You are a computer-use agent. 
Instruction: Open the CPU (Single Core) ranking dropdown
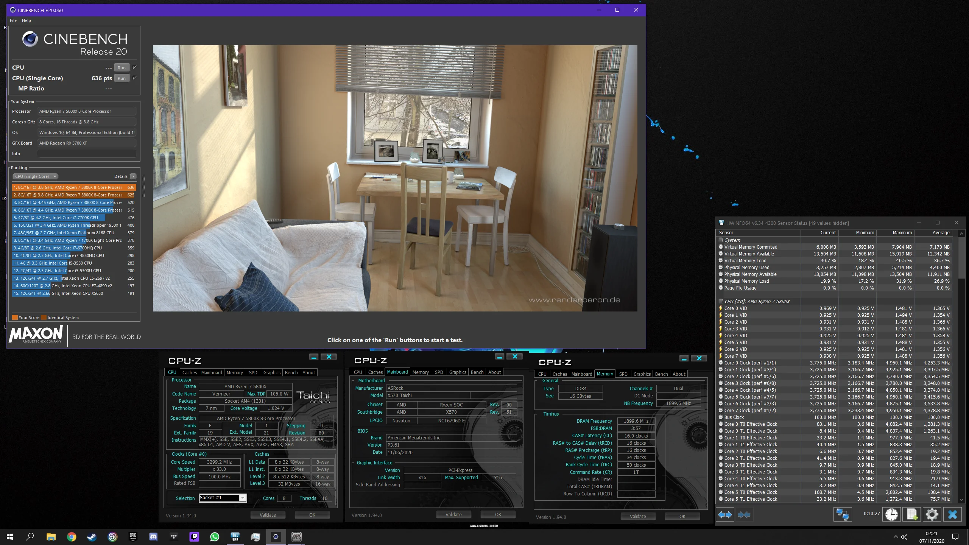pos(36,176)
